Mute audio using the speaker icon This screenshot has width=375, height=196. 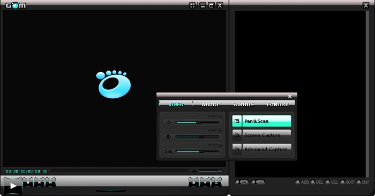pos(194,171)
